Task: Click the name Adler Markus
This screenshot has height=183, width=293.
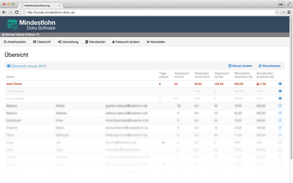Action: pos(15,91)
